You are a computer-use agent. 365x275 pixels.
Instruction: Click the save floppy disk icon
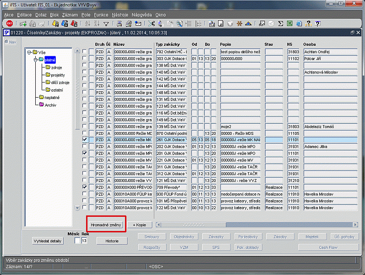click(221, 23)
